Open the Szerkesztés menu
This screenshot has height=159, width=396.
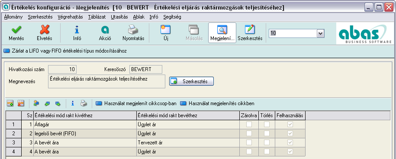point(40,17)
